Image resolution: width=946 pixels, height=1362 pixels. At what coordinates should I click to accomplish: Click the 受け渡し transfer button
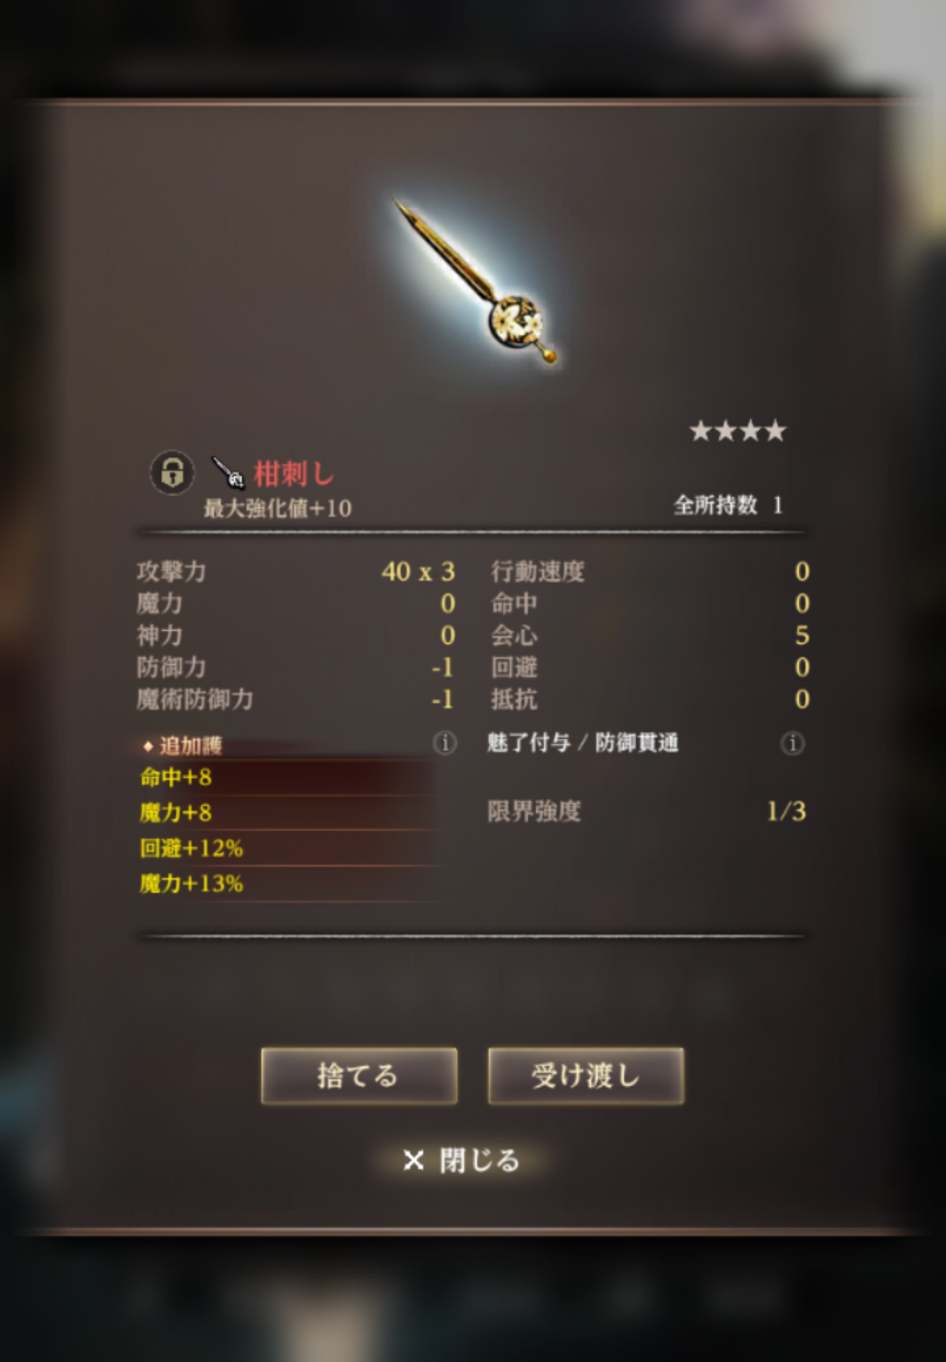(x=585, y=1076)
